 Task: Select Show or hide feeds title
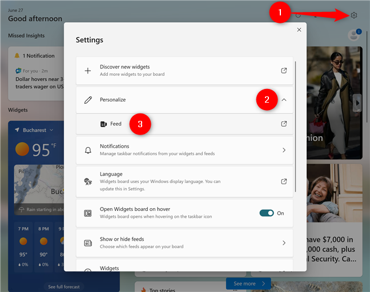(x=122, y=239)
